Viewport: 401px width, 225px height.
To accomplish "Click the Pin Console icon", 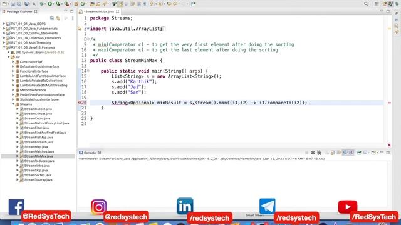I will click(x=359, y=152).
